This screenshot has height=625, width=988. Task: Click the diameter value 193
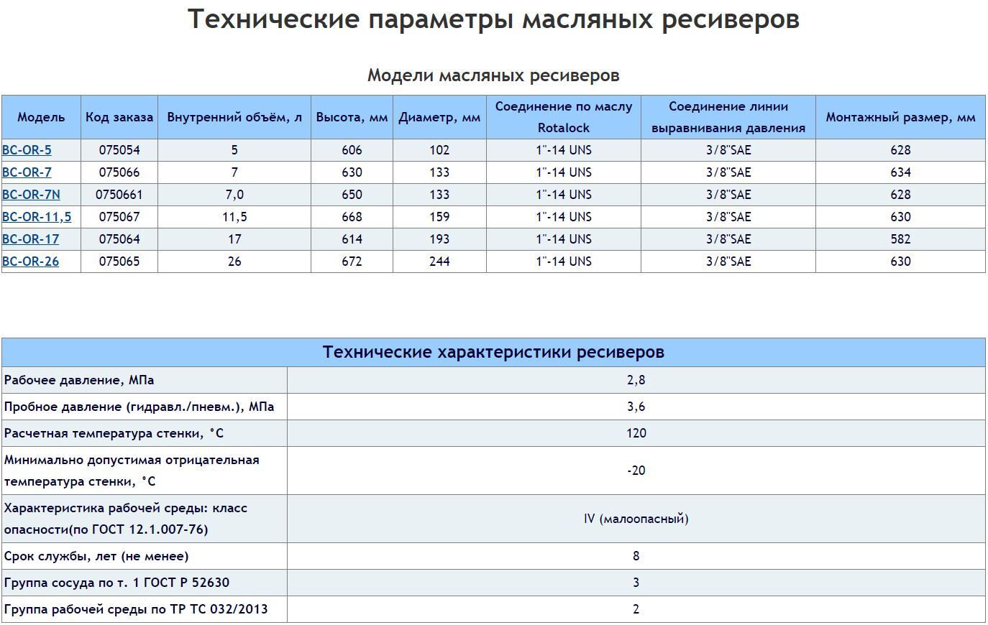[x=439, y=239]
